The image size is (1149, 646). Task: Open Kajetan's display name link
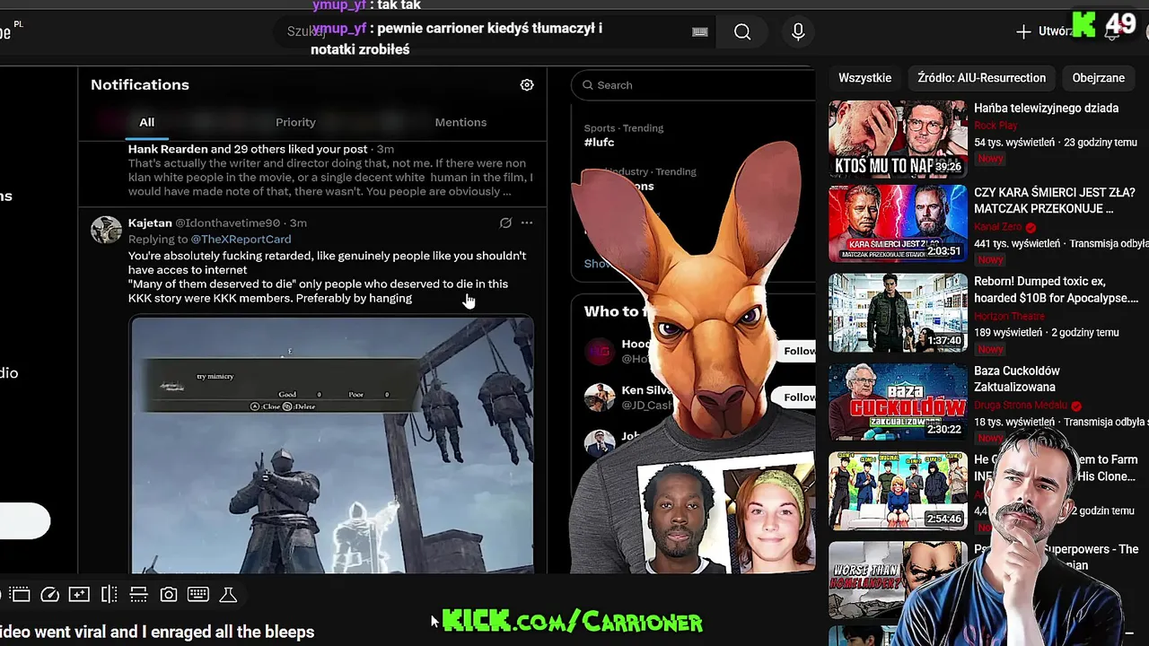point(150,223)
